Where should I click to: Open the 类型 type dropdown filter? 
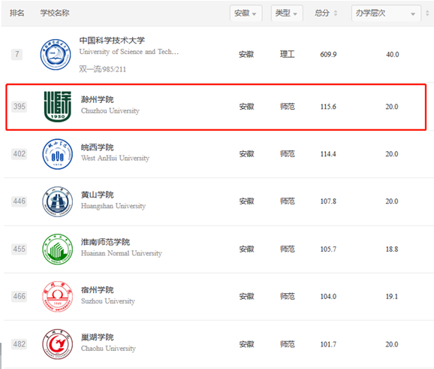287,13
